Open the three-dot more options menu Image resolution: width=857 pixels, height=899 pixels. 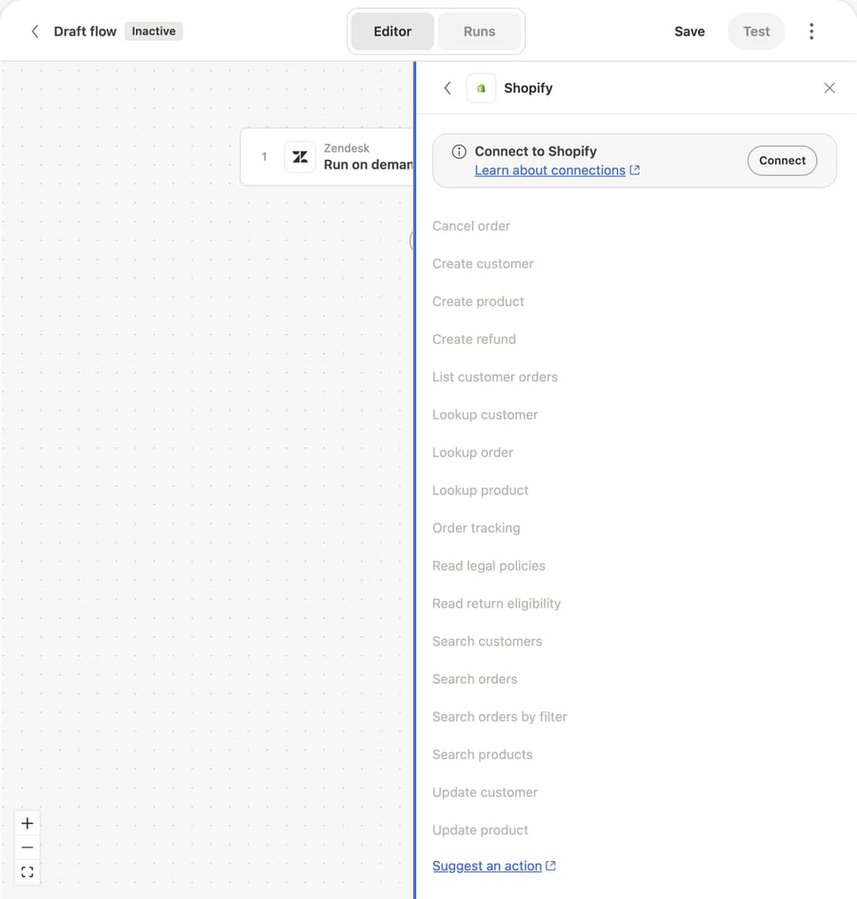click(x=811, y=31)
